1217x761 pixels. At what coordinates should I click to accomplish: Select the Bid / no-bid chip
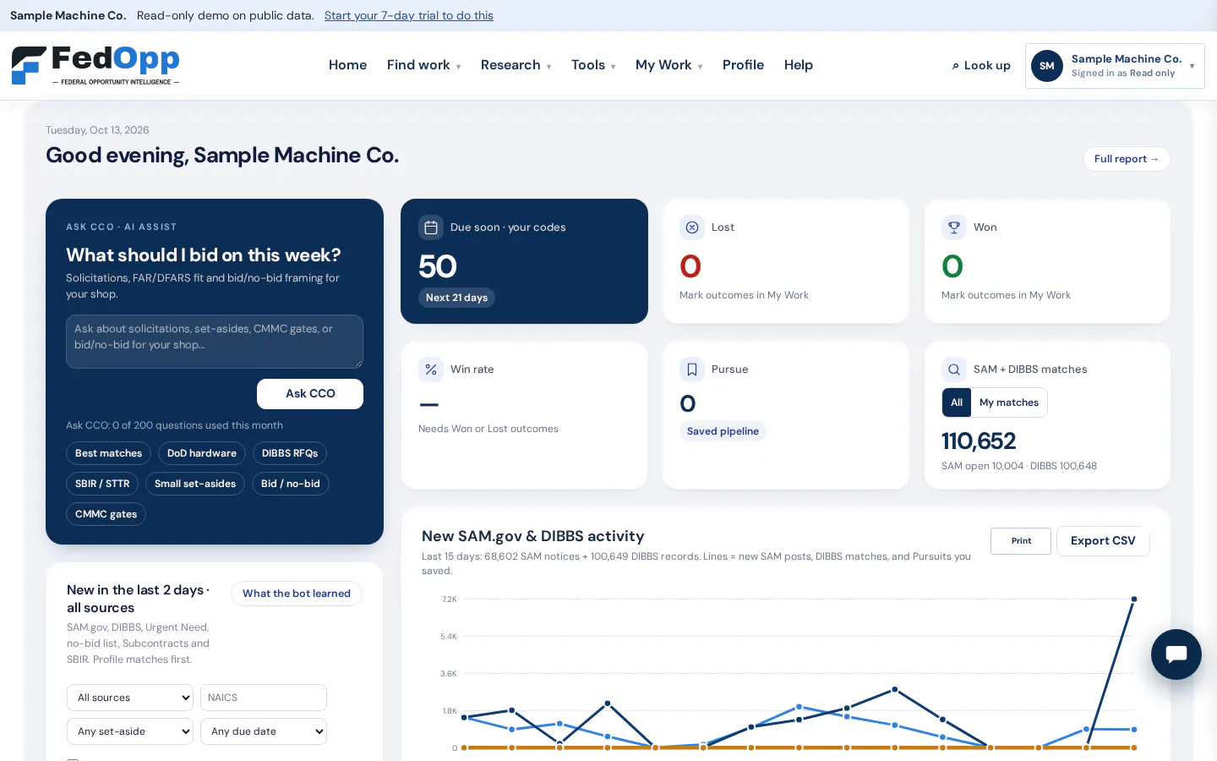[x=291, y=484]
